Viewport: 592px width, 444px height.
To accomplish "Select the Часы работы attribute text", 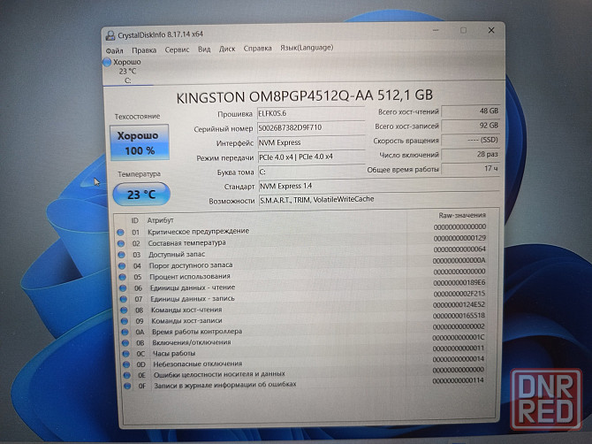I will (174, 353).
